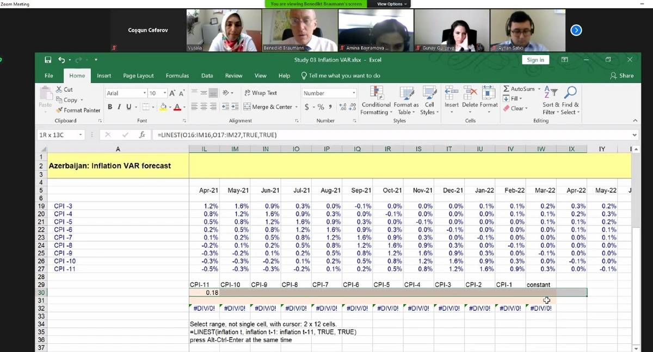Viewport: 653px width, 352px height.
Task: Activate the Format Painter brush
Action: [x=78, y=110]
